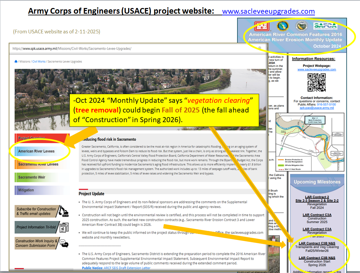
Task: Open the ARCF SEIS Draft Extension Letter link
Action: click(127, 268)
